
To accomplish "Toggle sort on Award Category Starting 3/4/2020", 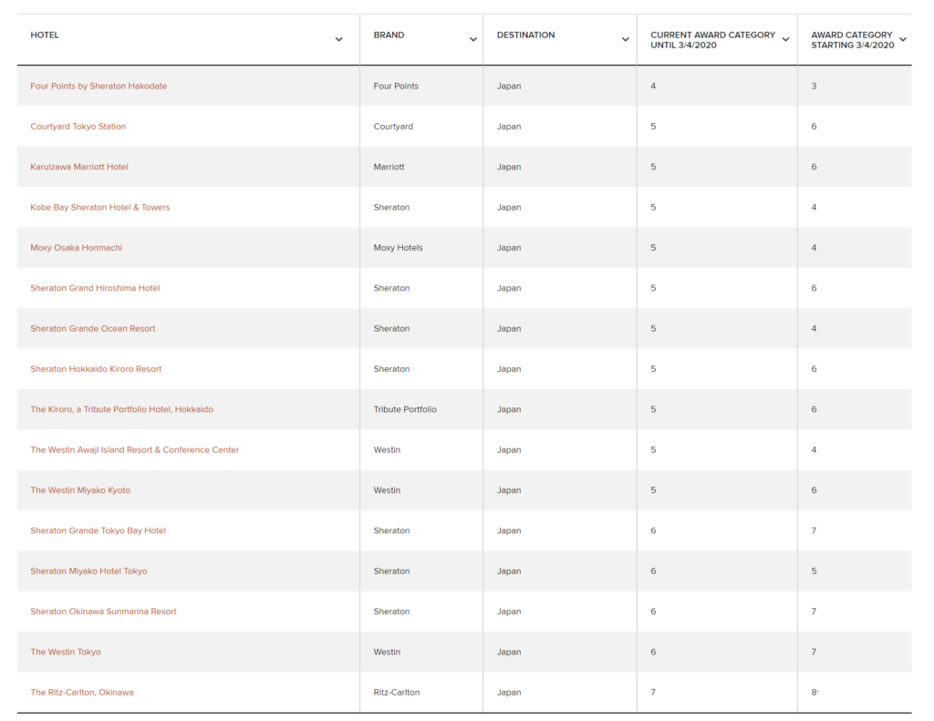I will click(x=903, y=39).
